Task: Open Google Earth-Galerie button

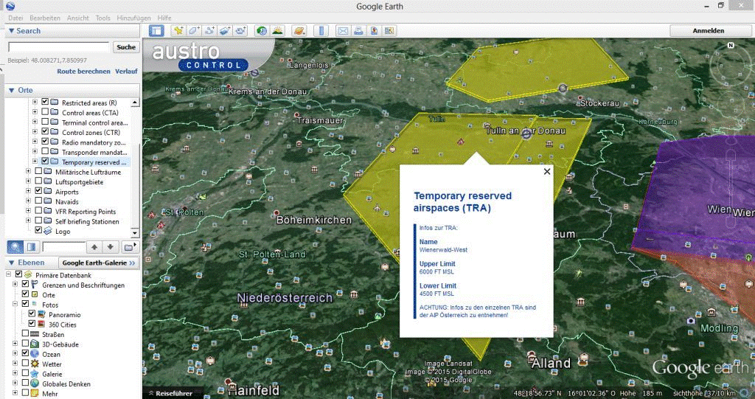Action: (x=99, y=263)
